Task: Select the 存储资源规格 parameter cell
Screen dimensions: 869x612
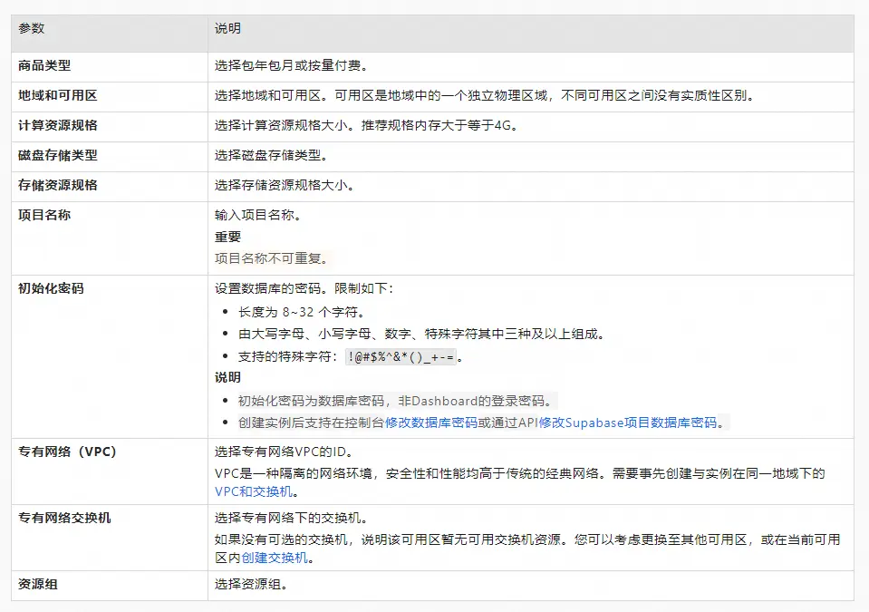Action: pos(110,187)
